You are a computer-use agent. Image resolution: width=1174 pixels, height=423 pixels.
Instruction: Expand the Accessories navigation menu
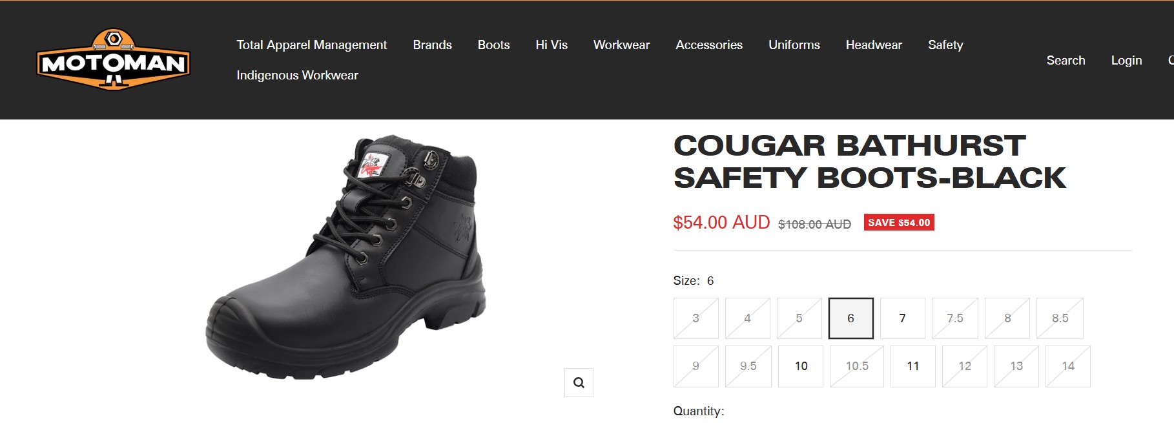[709, 45]
